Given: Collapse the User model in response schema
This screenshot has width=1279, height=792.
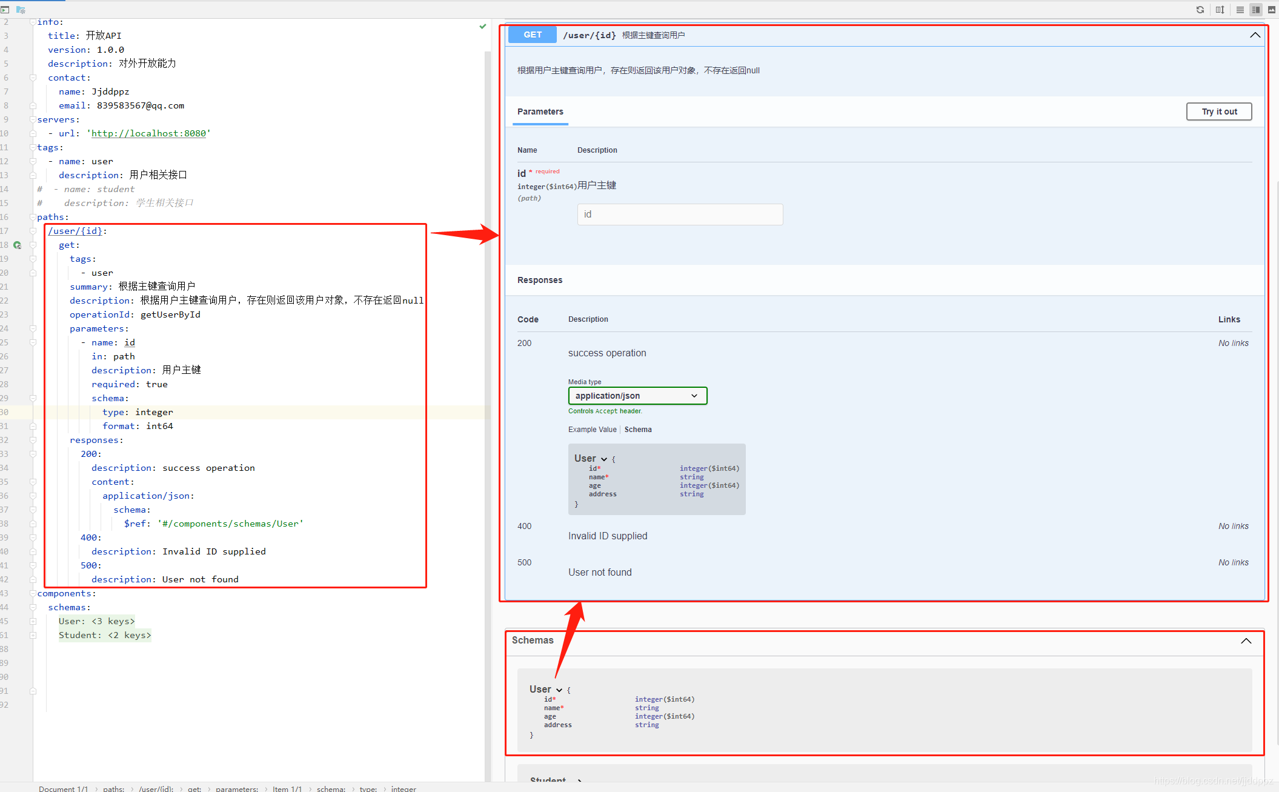Looking at the screenshot, I should point(603,459).
